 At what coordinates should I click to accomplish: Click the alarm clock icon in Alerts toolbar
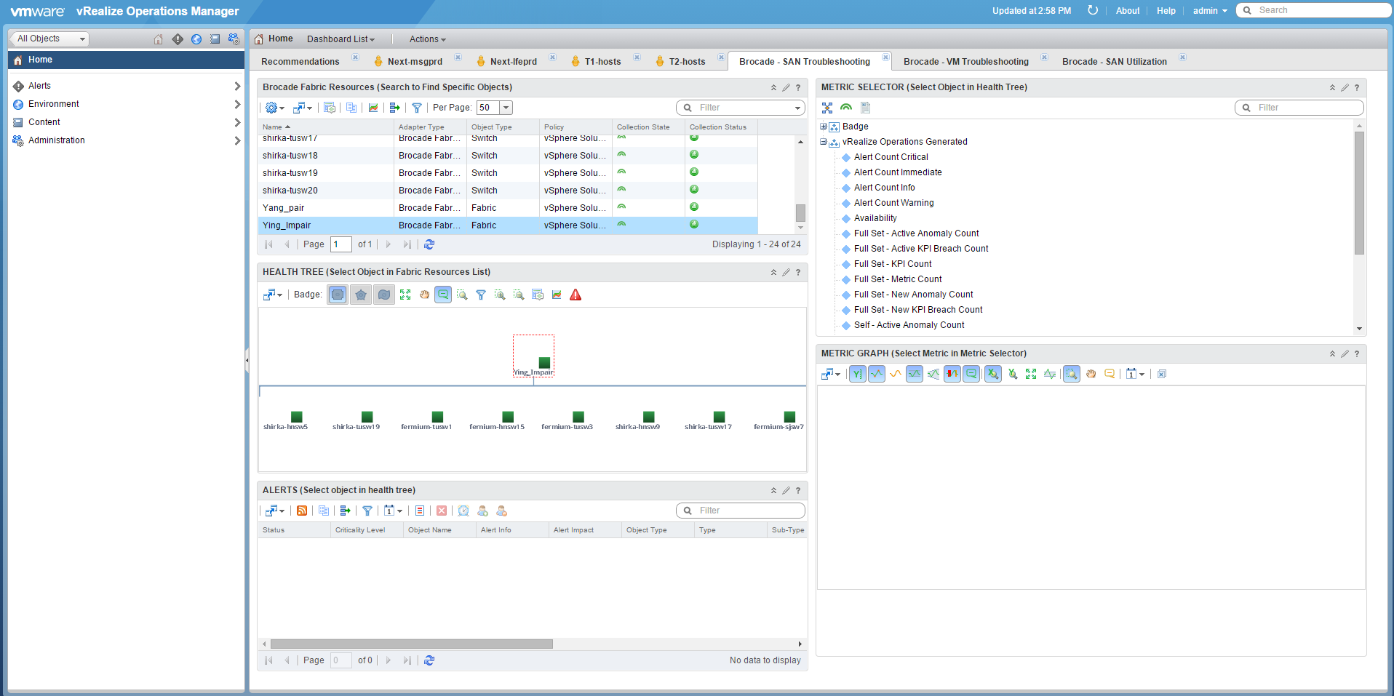click(463, 511)
